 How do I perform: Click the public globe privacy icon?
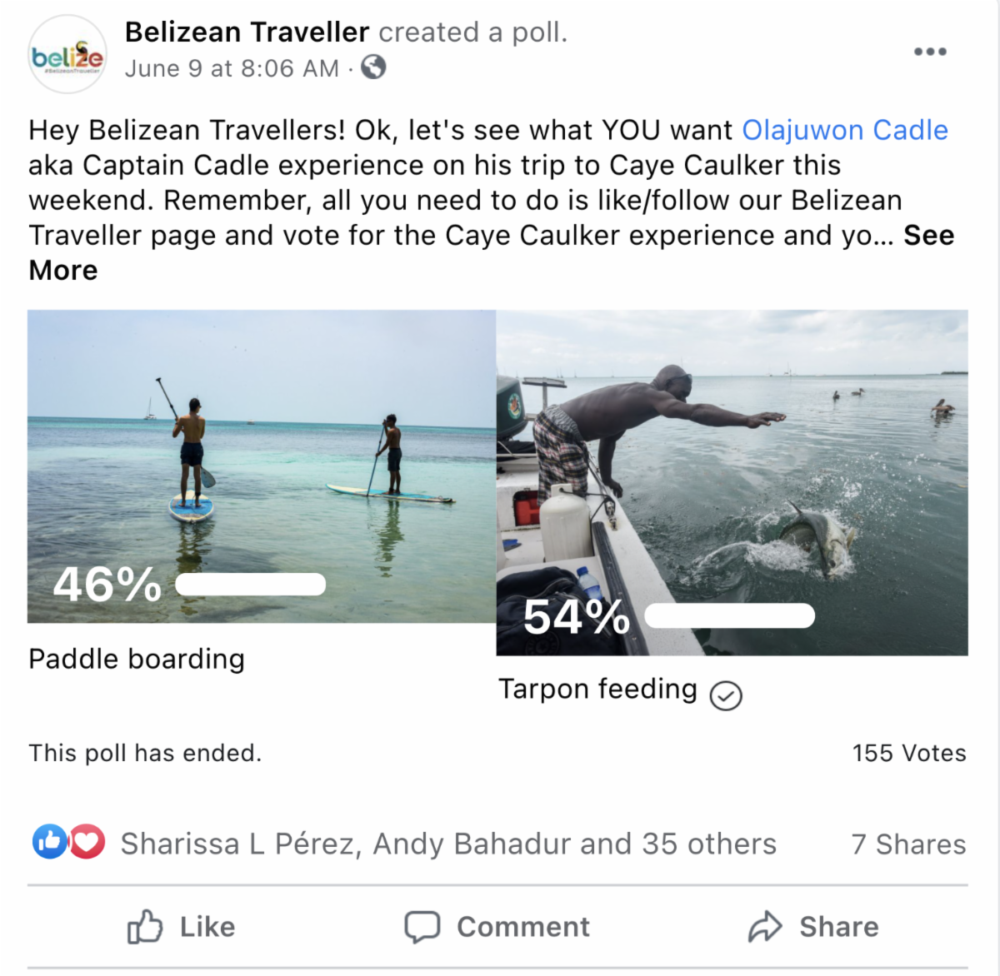pos(373,67)
